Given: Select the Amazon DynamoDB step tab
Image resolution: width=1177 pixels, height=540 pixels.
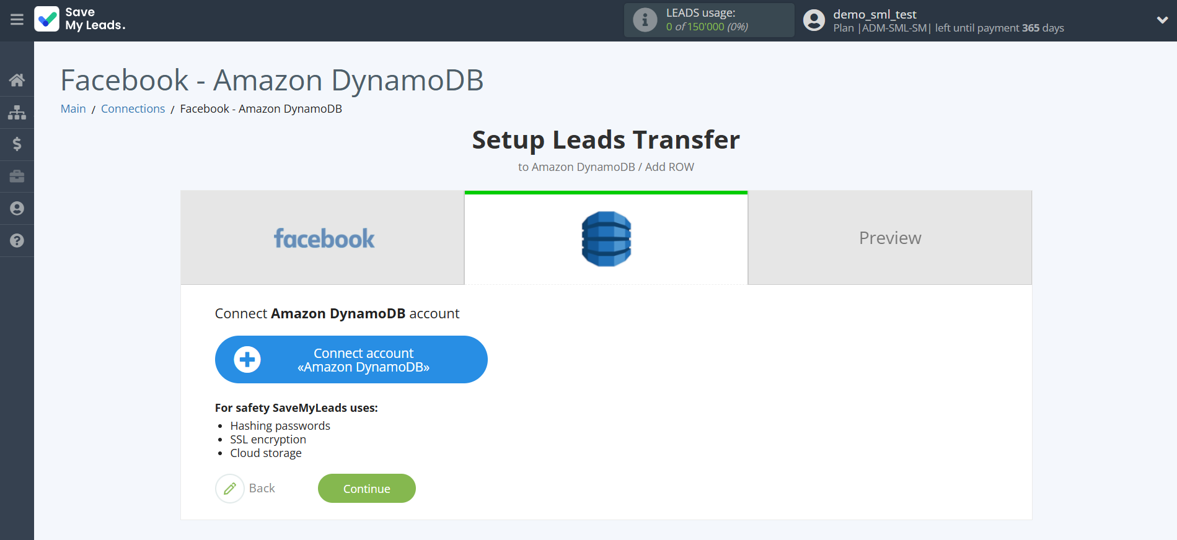Looking at the screenshot, I should pos(606,238).
